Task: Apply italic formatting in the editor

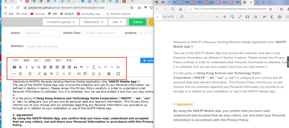Action: click(27, 67)
